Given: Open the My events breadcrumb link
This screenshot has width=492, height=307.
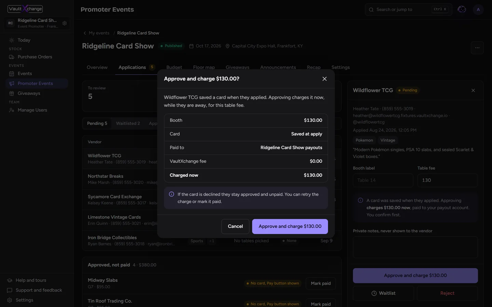Looking at the screenshot, I should pos(99,33).
